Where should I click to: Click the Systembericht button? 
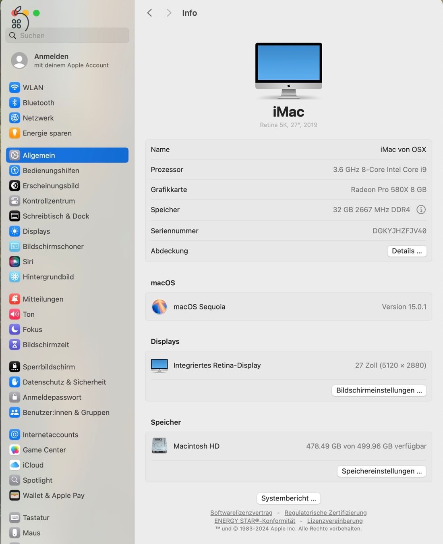pyautogui.click(x=289, y=498)
